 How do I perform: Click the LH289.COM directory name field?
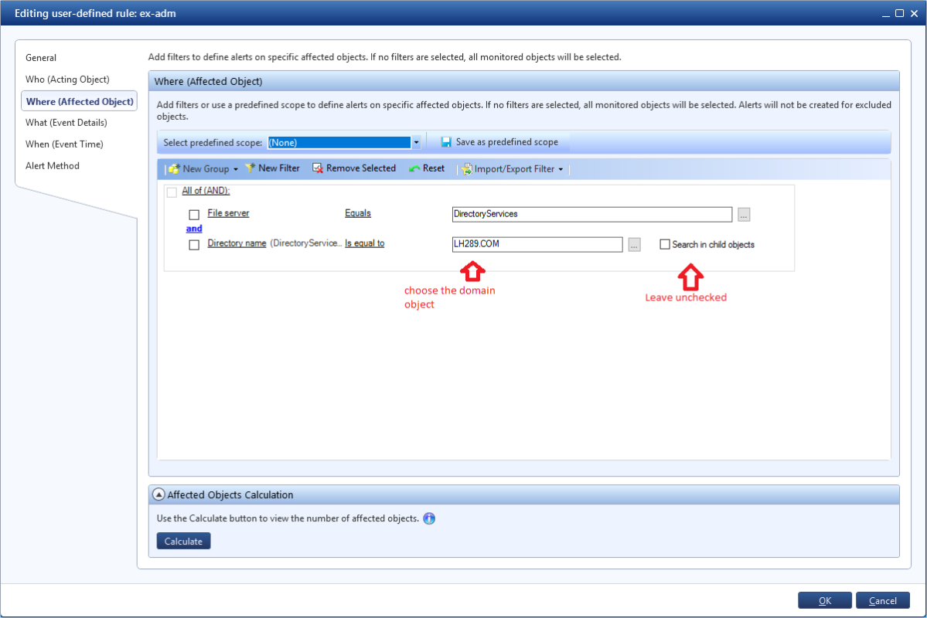[x=537, y=245]
